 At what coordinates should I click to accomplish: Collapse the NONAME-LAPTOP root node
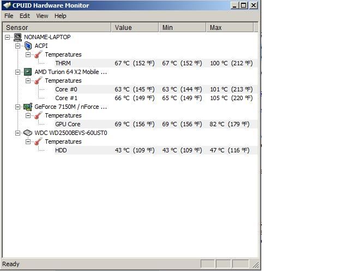[x=7, y=37]
